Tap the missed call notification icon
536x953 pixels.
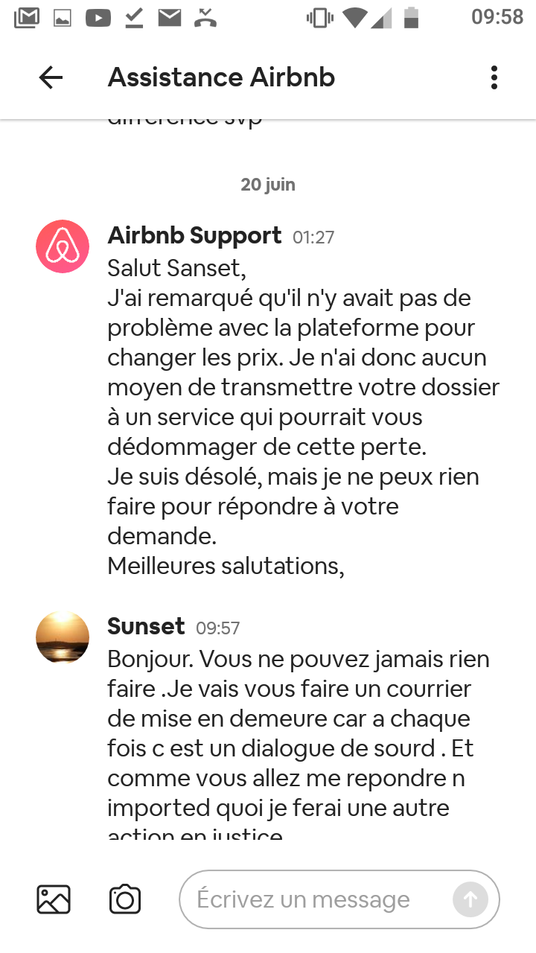pyautogui.click(x=205, y=18)
